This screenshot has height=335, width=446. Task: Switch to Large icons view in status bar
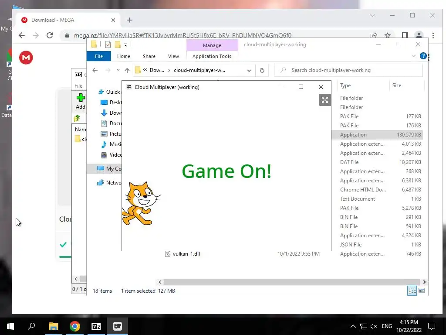point(422,291)
